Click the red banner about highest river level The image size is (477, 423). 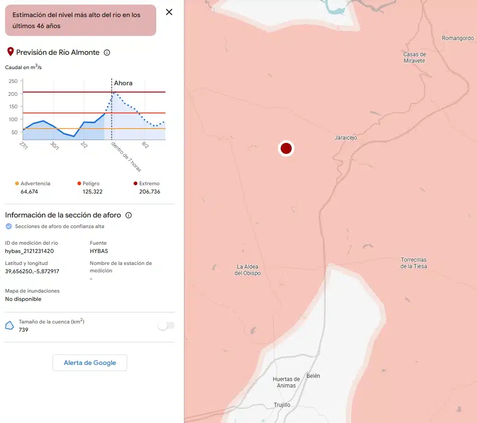pos(81,20)
